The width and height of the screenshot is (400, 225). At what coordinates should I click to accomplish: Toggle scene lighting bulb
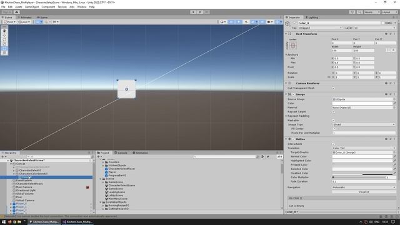point(239,22)
